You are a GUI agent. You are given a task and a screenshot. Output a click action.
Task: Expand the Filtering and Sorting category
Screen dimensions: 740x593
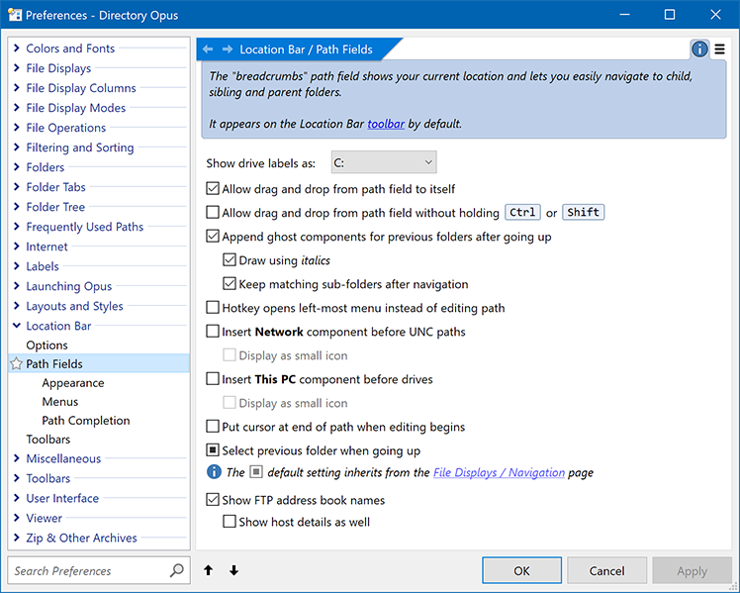(x=17, y=147)
